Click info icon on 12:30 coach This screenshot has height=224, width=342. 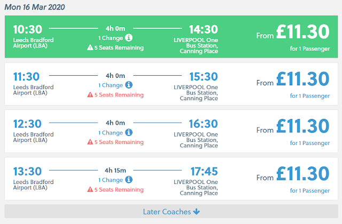point(129,132)
